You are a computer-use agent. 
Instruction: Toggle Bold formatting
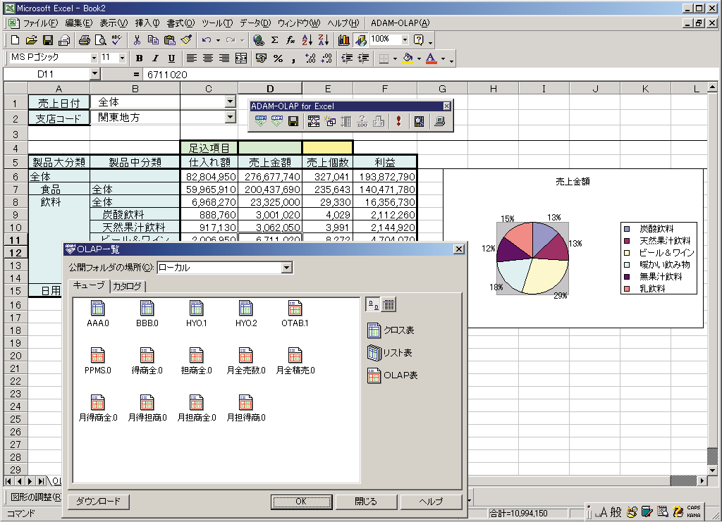[x=139, y=58]
